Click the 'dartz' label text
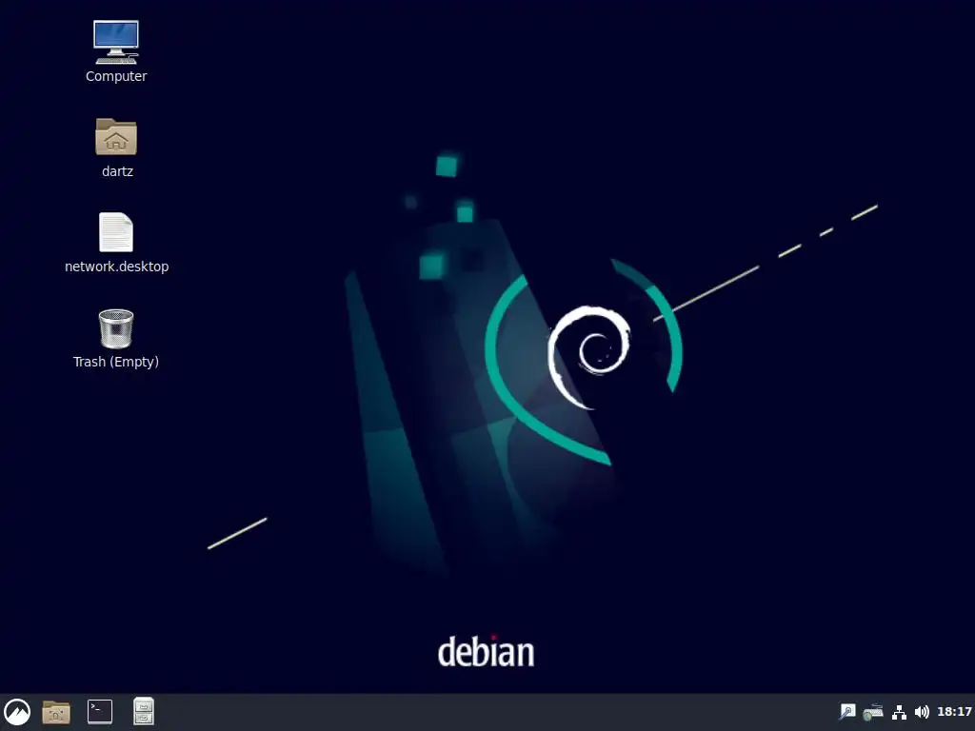The width and height of the screenshot is (975, 731). pos(117,171)
